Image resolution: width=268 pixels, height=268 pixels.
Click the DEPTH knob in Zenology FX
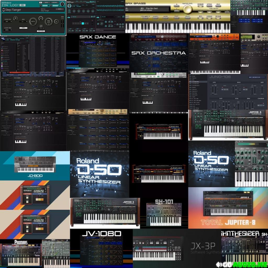pos(33,22)
